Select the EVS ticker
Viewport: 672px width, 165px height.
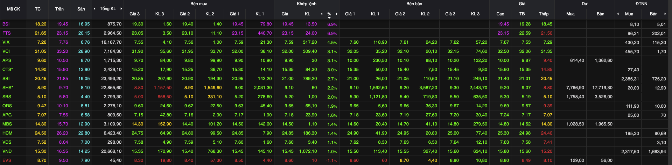tap(7, 160)
